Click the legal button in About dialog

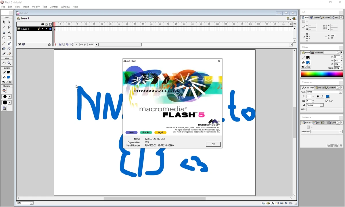click(x=160, y=133)
